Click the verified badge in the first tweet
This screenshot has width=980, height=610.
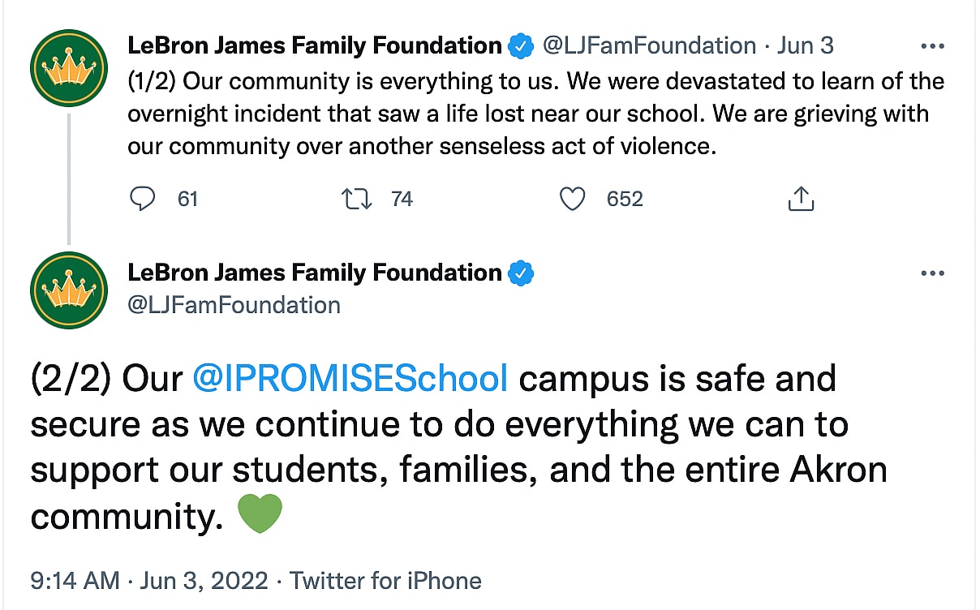(521, 46)
